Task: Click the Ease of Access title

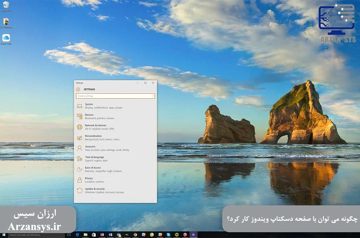Action: [x=93, y=168]
